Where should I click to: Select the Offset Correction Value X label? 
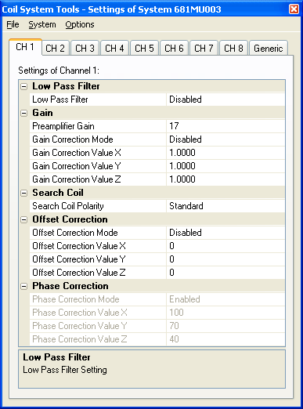[79, 246]
